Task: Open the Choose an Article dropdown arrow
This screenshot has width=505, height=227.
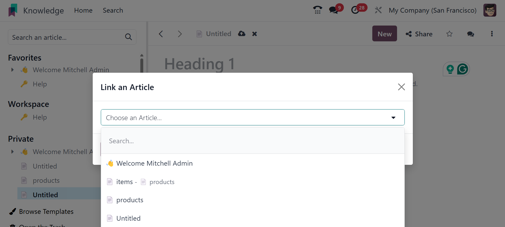Action: click(393, 117)
